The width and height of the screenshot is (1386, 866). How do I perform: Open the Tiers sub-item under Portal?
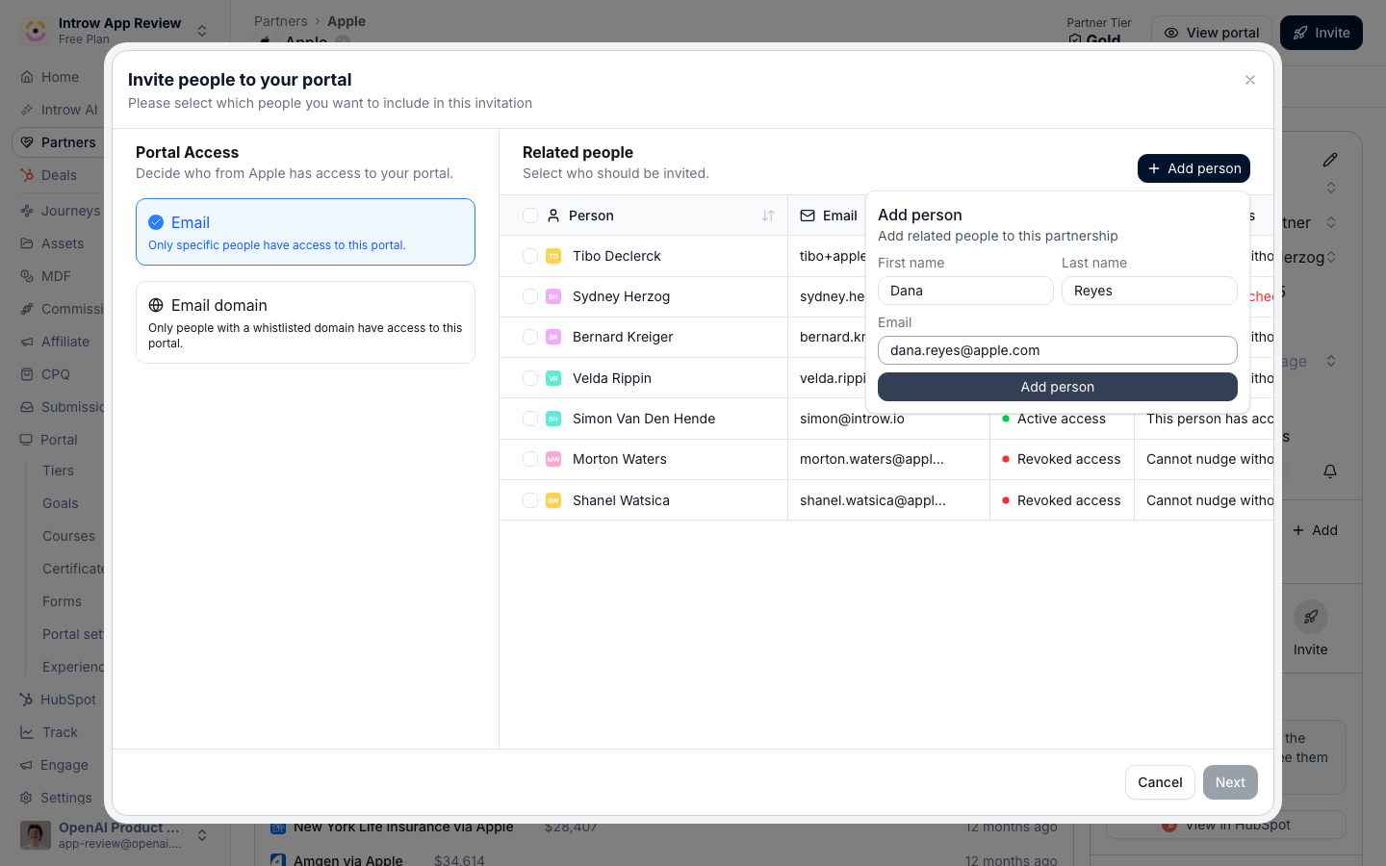coord(58,471)
